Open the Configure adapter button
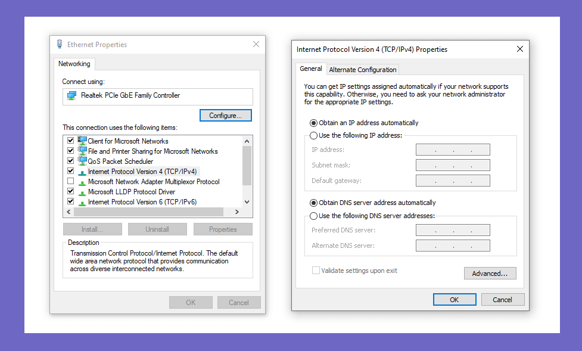The width and height of the screenshot is (582, 351). [x=226, y=116]
